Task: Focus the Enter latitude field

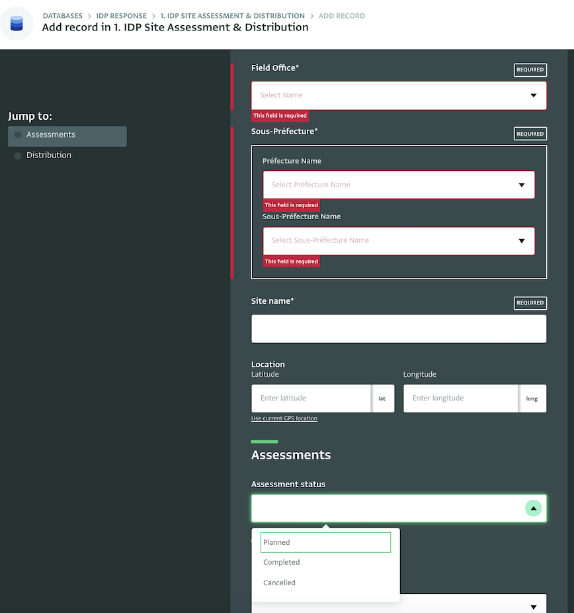Action: coord(311,399)
